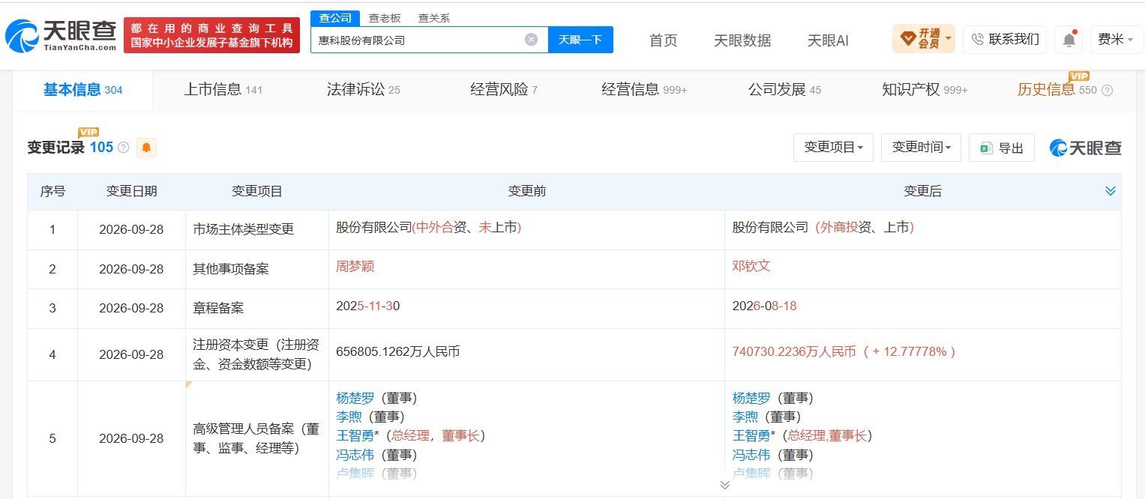Click the 序号 column header
1145x499 pixels.
pos(52,191)
